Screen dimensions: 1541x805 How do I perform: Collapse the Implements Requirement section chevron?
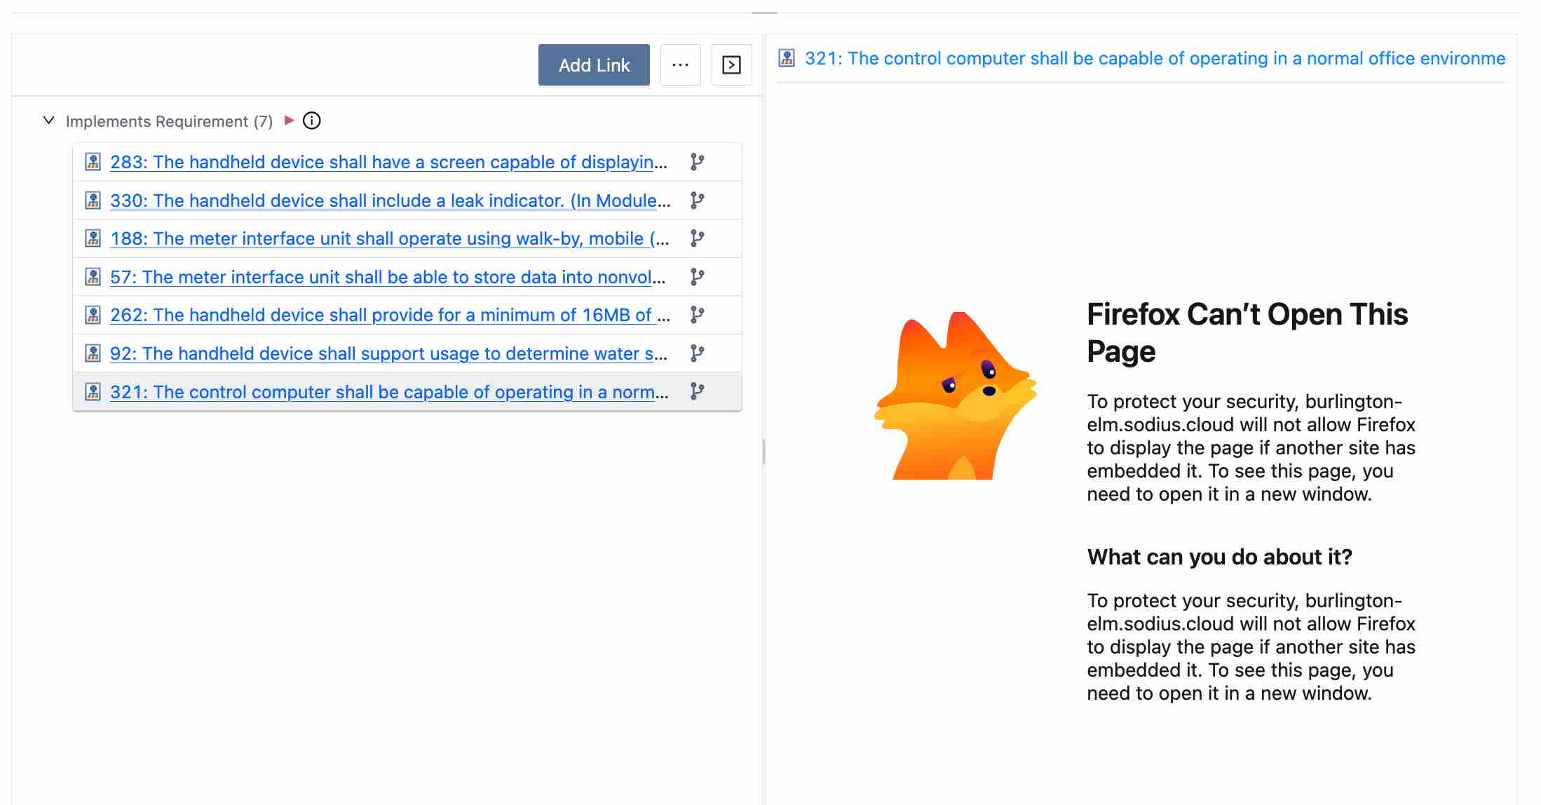point(48,121)
